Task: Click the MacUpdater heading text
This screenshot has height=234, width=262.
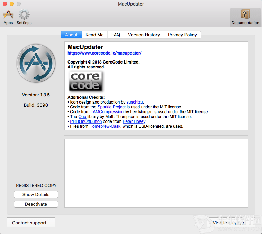Action: pos(85,47)
